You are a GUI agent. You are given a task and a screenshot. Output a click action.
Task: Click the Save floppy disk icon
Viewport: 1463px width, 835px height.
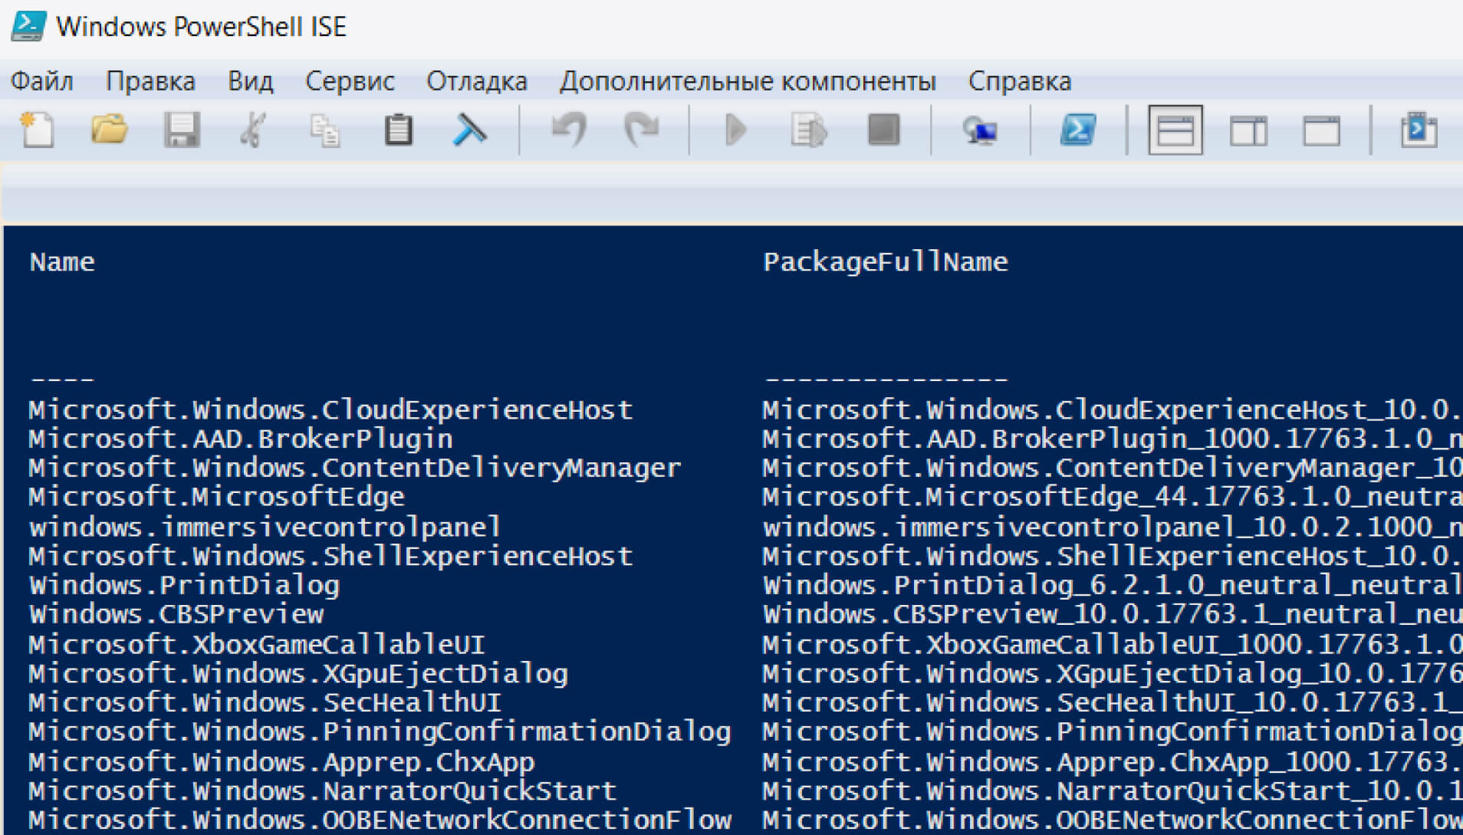tap(182, 130)
